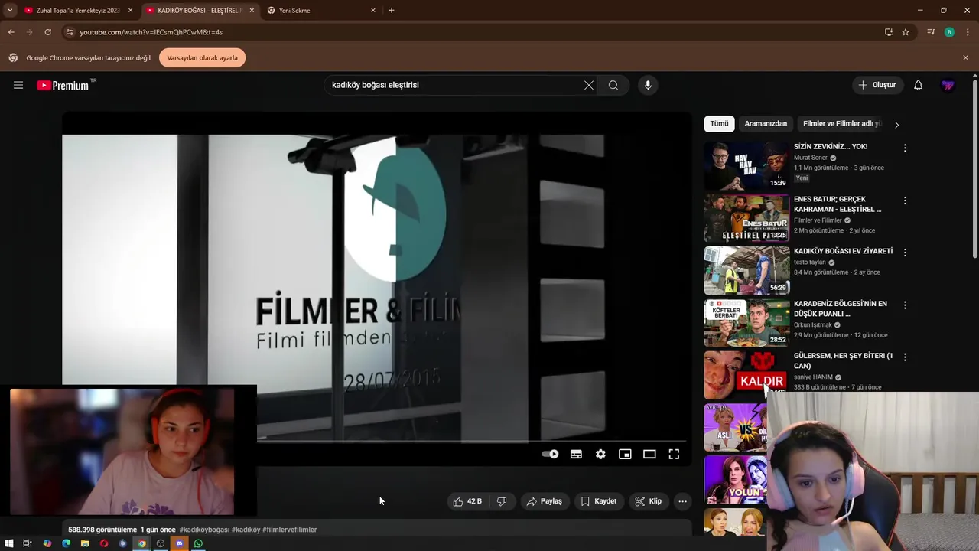This screenshot has width=979, height=551.
Task: Open the Oluştur create button
Action: click(878, 85)
